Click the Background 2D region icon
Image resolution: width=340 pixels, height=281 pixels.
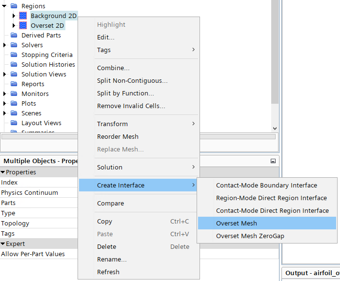[x=23, y=16]
